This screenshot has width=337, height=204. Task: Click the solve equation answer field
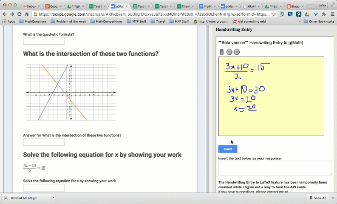(x=44, y=188)
